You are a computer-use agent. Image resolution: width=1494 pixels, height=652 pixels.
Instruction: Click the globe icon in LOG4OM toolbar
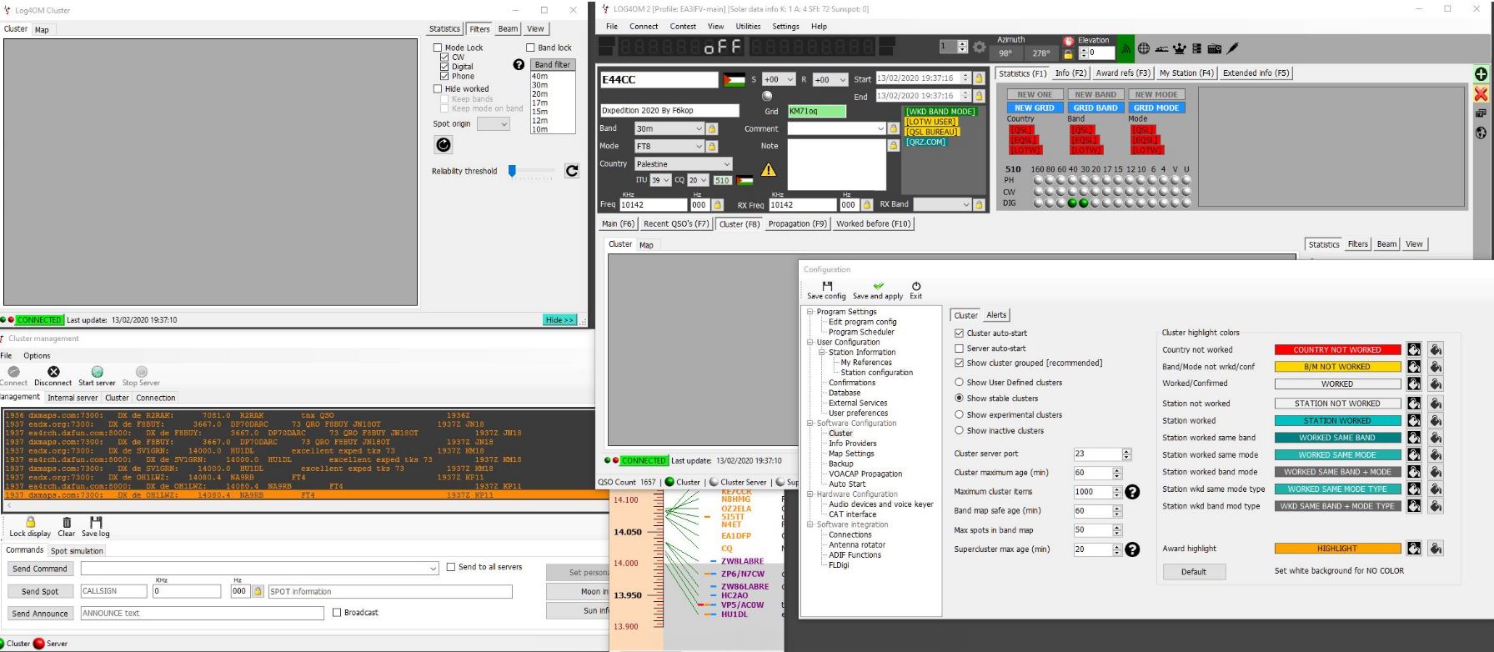(x=1143, y=48)
